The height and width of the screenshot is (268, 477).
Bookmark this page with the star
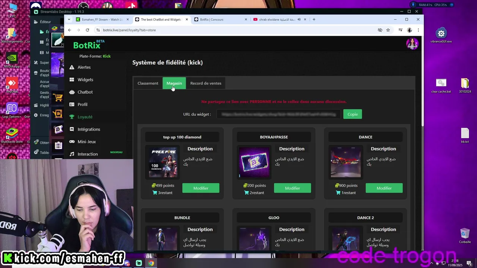pos(388,30)
